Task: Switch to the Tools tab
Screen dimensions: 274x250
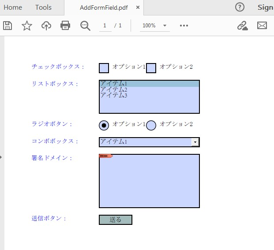Action: click(x=43, y=7)
